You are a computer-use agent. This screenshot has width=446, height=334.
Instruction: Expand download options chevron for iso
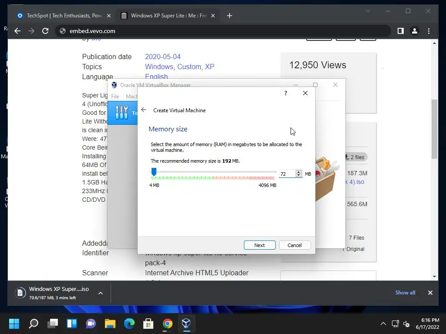coord(101,293)
